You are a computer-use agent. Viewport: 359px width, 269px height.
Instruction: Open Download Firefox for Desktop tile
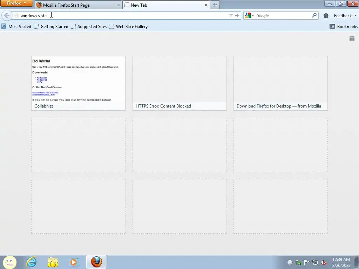click(281, 83)
